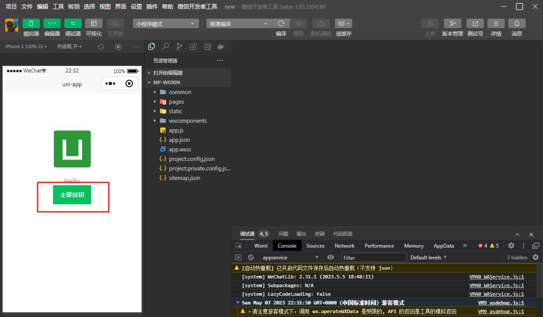Viewport: 543px width, 317px height.
Task: Open the 模拟器 simulator icon in toolbar
Action: (x=31, y=23)
